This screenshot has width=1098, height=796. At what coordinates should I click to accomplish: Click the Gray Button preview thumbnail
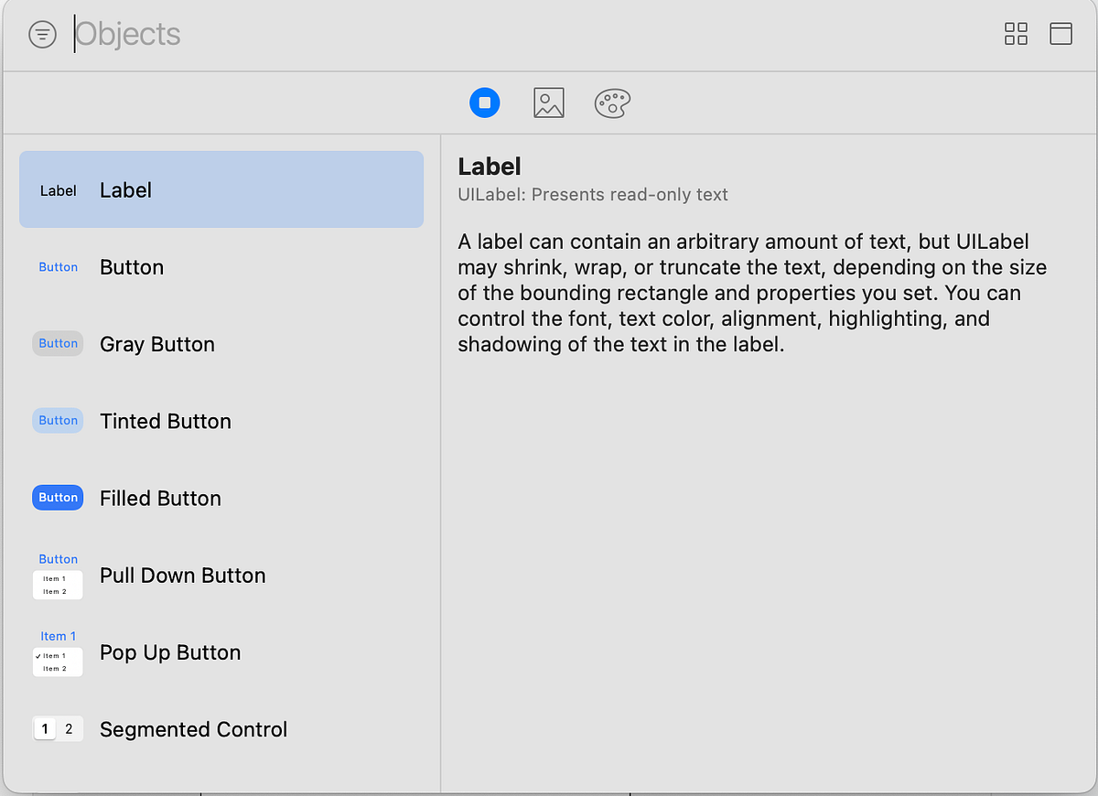58,344
